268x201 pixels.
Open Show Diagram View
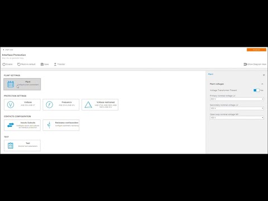(x=255, y=64)
